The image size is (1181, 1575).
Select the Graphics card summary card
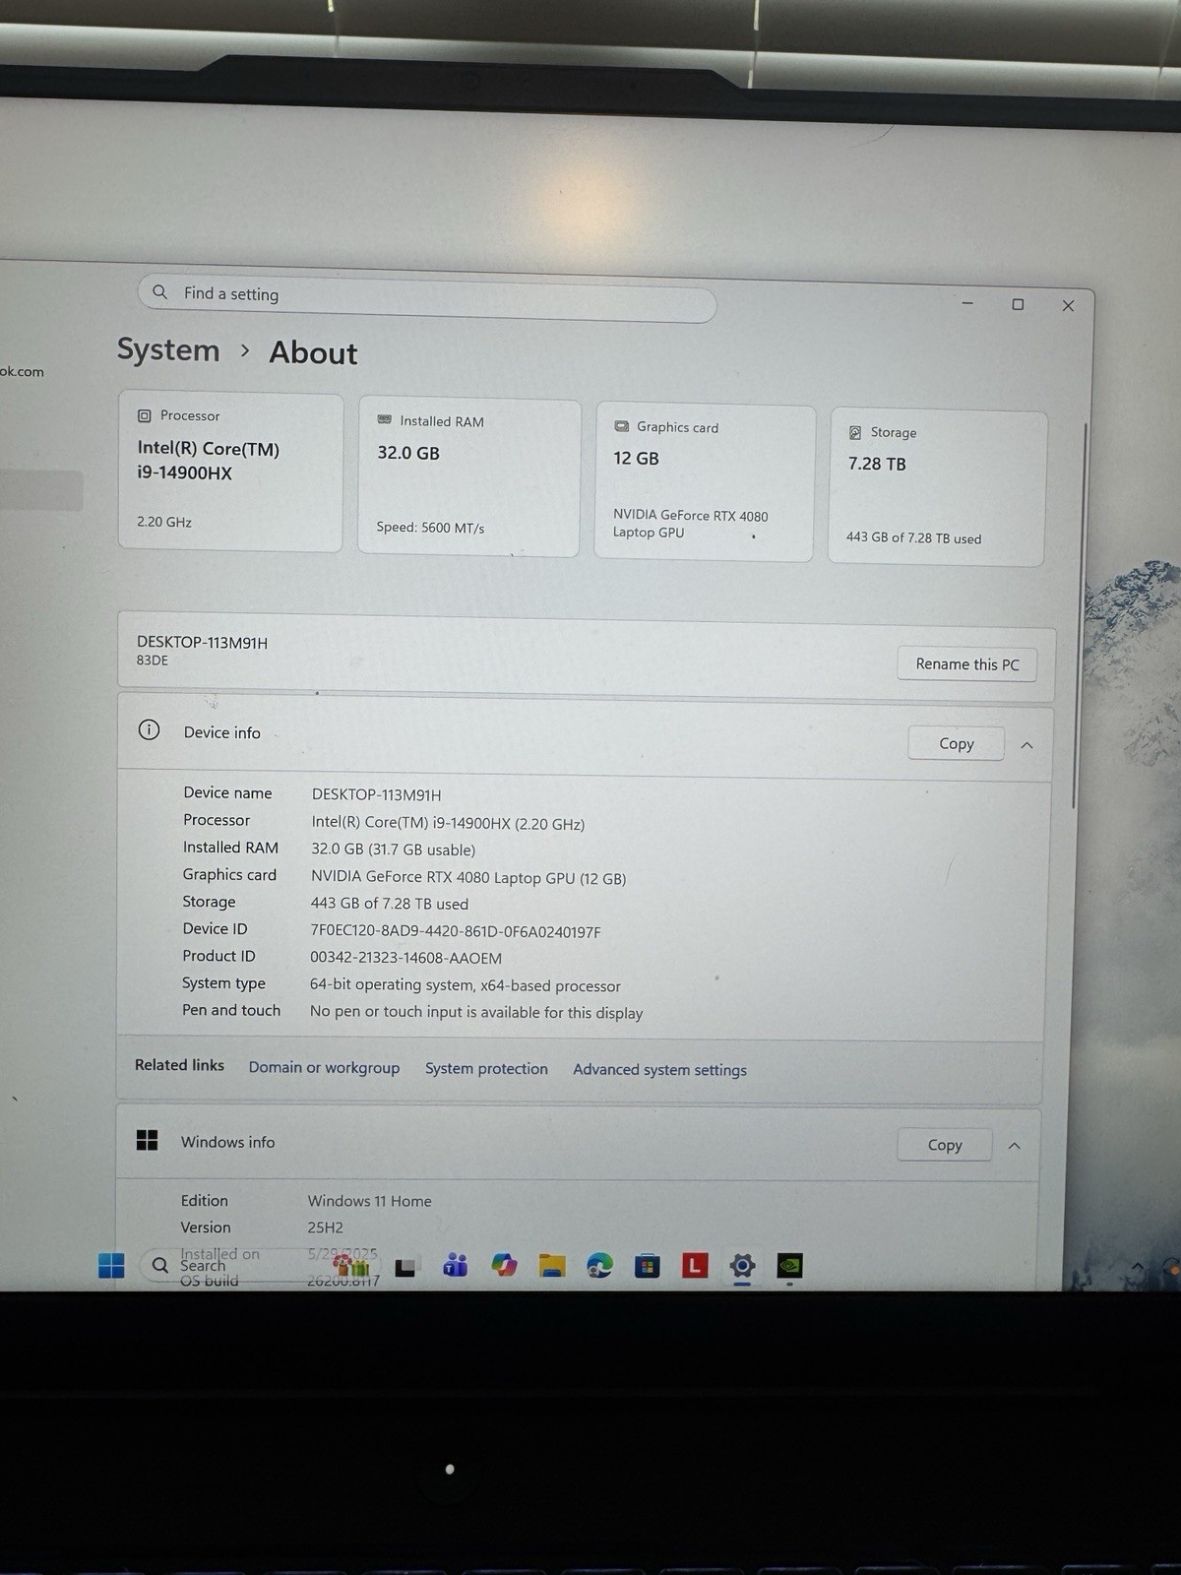705,482
